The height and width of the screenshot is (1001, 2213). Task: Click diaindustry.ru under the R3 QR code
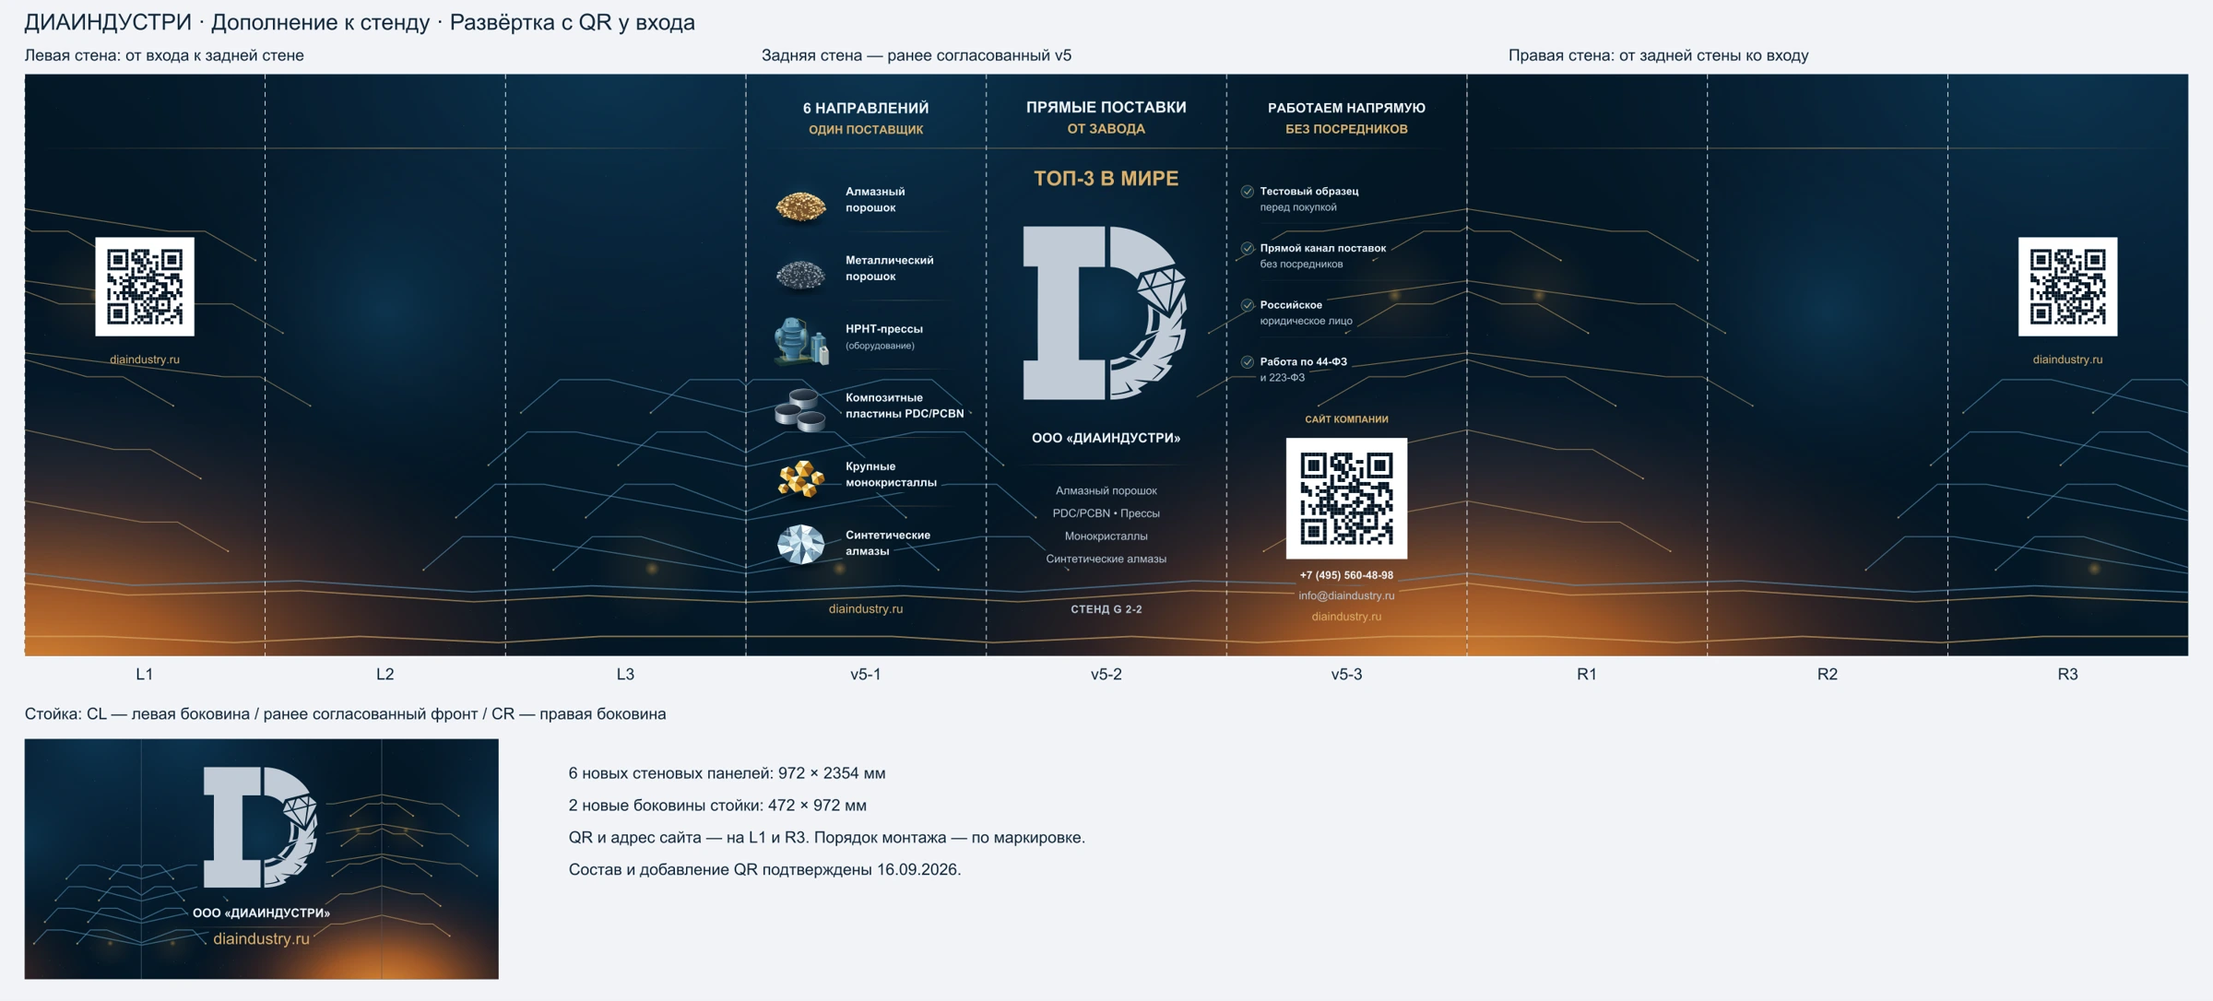pyautogui.click(x=2067, y=359)
